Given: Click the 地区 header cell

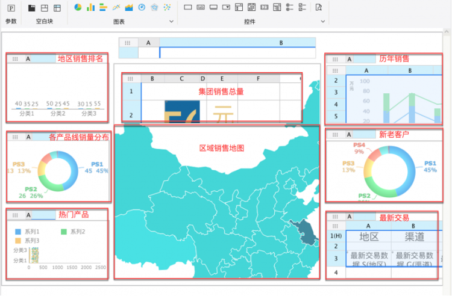Looking at the screenshot, I should click(369, 236).
